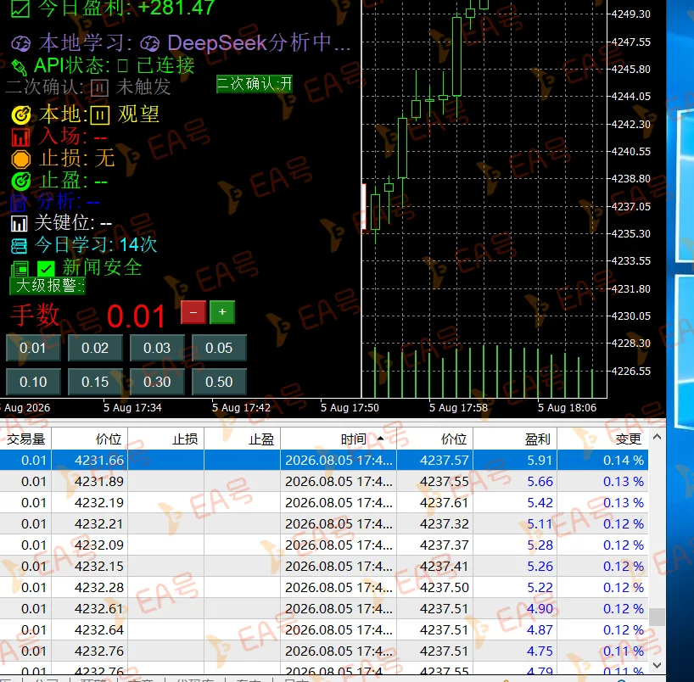Select the 0.05 lot size button
Screen dimensions: 694x682
pos(219,348)
